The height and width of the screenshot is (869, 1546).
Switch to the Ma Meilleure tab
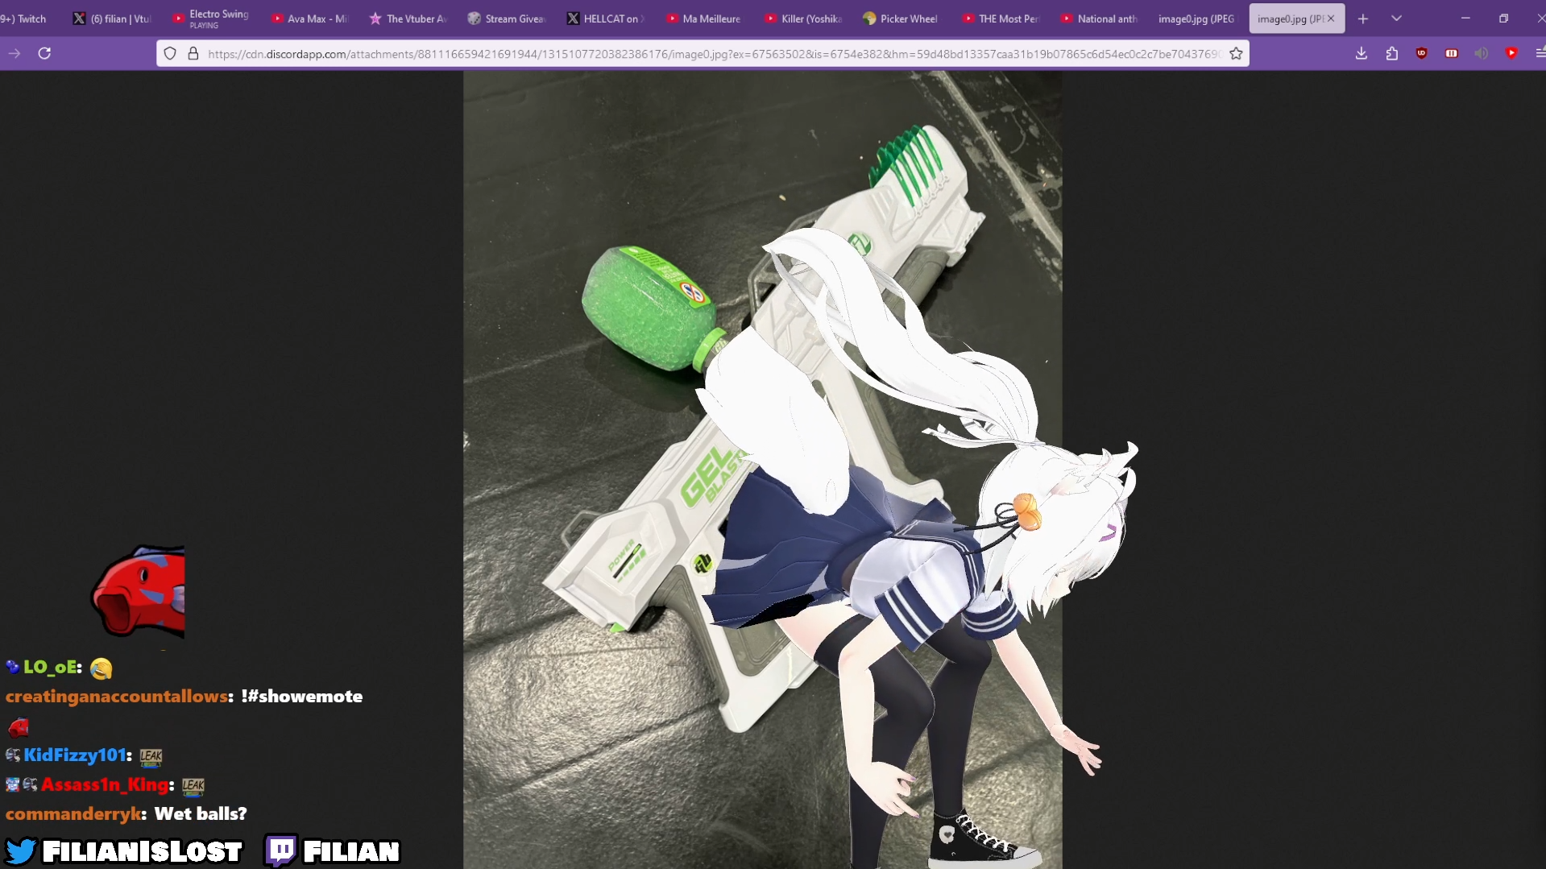pyautogui.click(x=704, y=19)
